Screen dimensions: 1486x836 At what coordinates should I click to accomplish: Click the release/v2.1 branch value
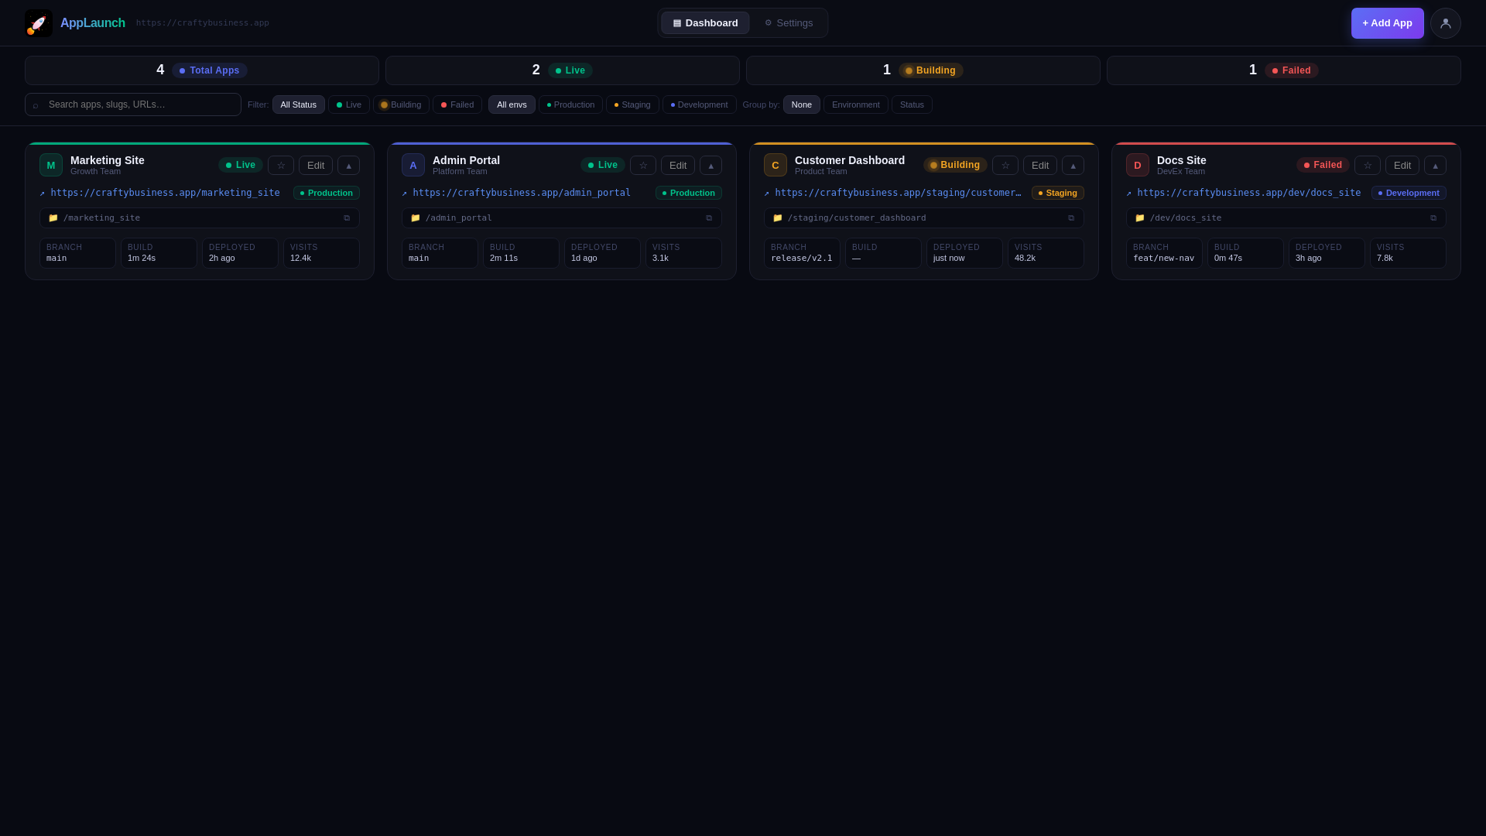pyautogui.click(x=801, y=259)
